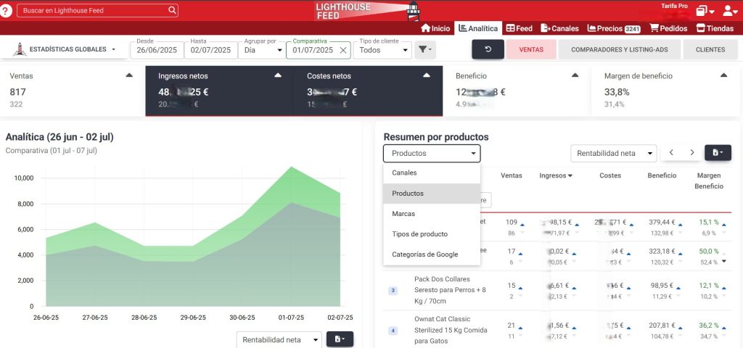Image resolution: width=743 pixels, height=348 pixels.
Task: Select the Ventas view button
Action: tap(531, 49)
